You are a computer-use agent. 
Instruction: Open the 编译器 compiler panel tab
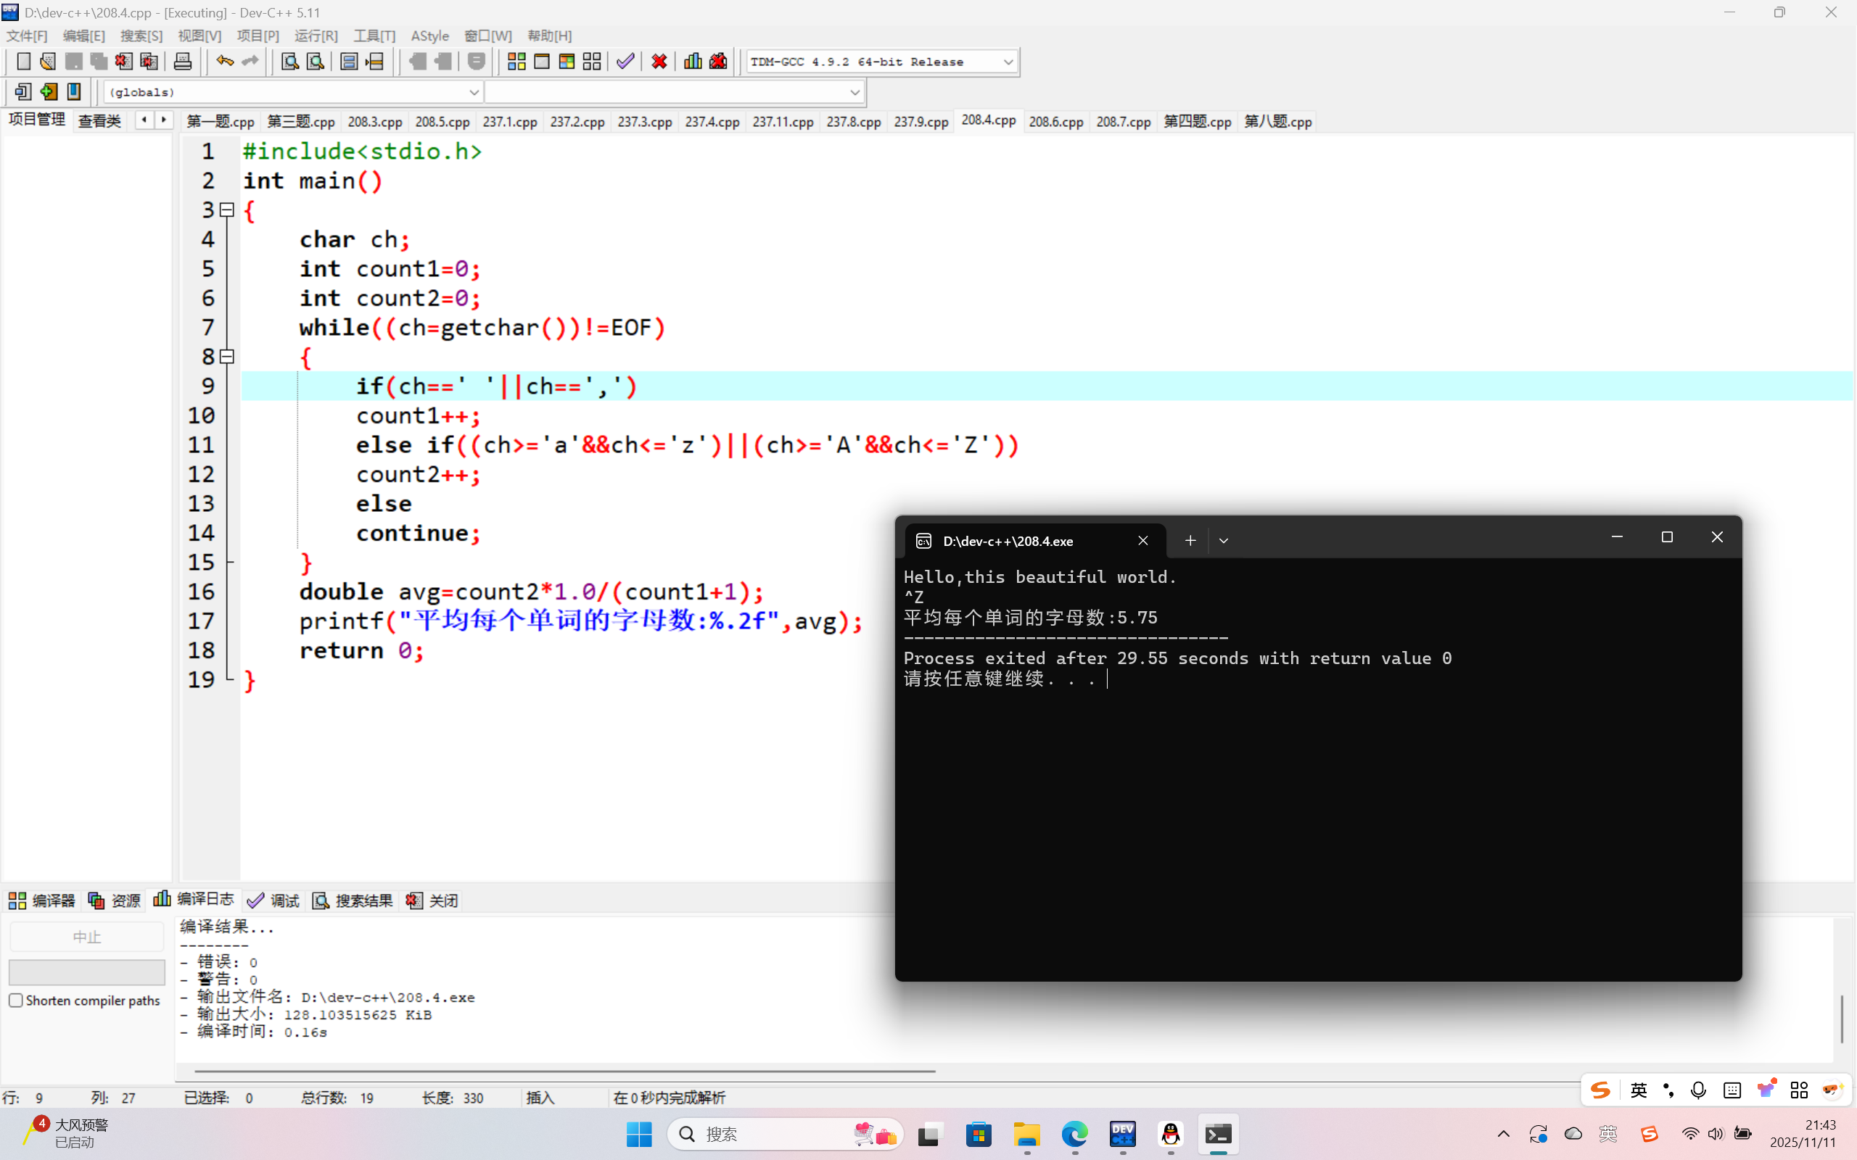(42, 900)
